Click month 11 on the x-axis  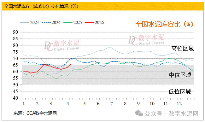tap(166, 104)
